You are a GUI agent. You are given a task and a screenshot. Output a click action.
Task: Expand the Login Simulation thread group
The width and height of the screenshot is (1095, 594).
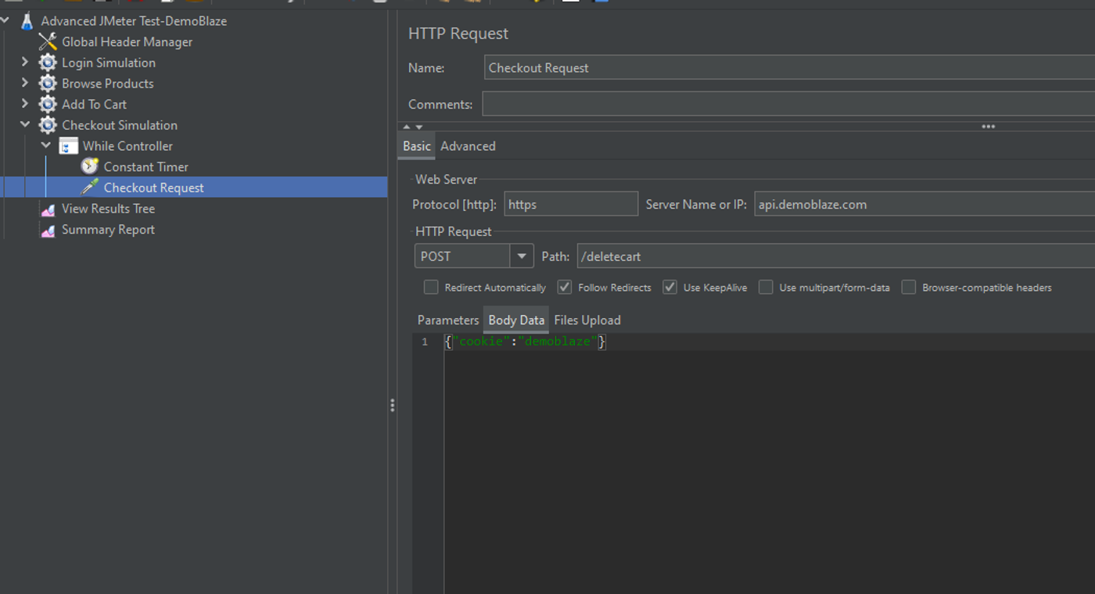pos(25,63)
